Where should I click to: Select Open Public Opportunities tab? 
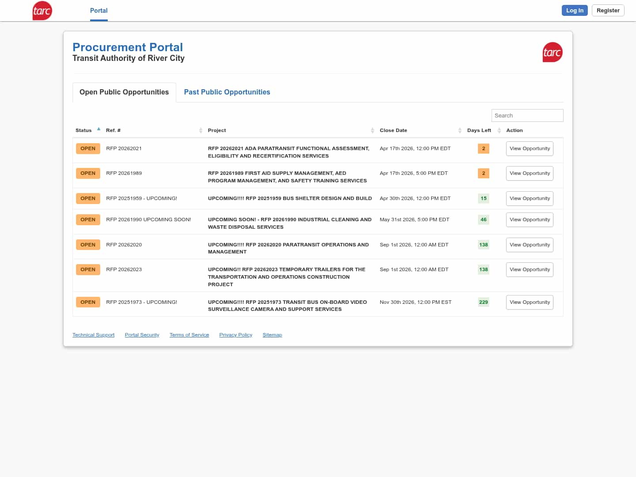coord(124,92)
